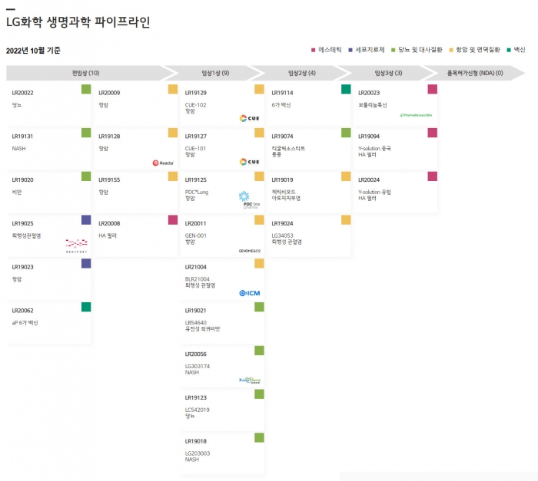This screenshot has height=481, width=538.
Task: Click the LR19094 code text
Action: tap(369, 137)
